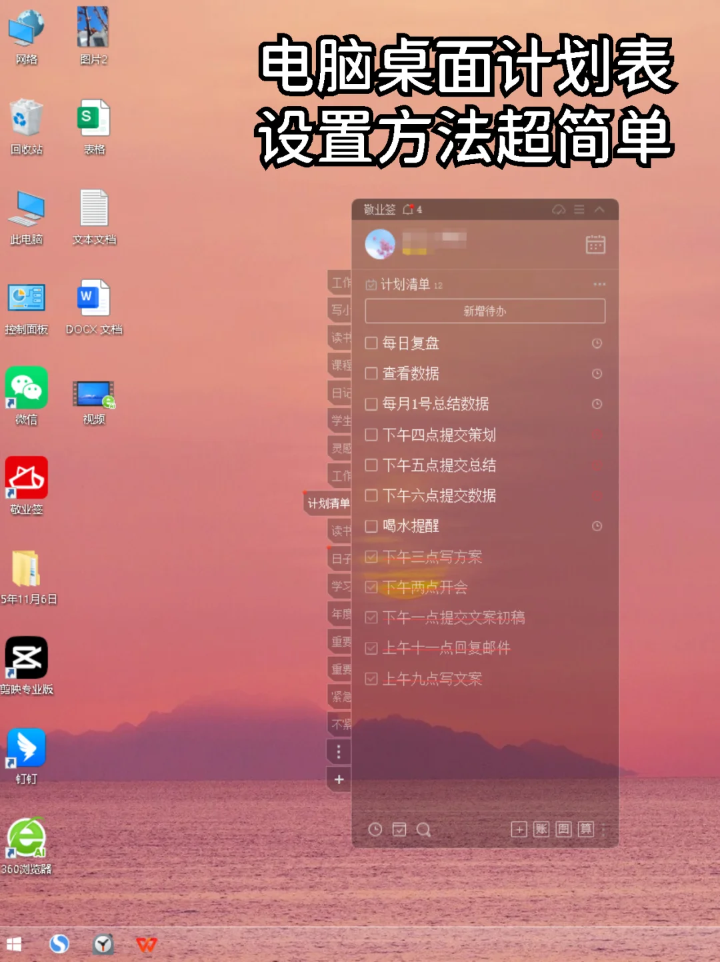Open the hamburger menu in the title bar

[579, 209]
